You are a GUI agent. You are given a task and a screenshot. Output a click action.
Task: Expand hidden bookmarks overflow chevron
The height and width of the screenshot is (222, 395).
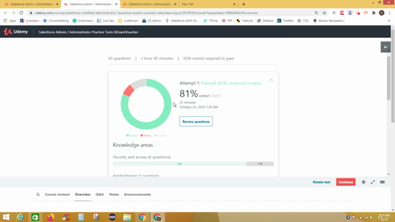(389, 20)
